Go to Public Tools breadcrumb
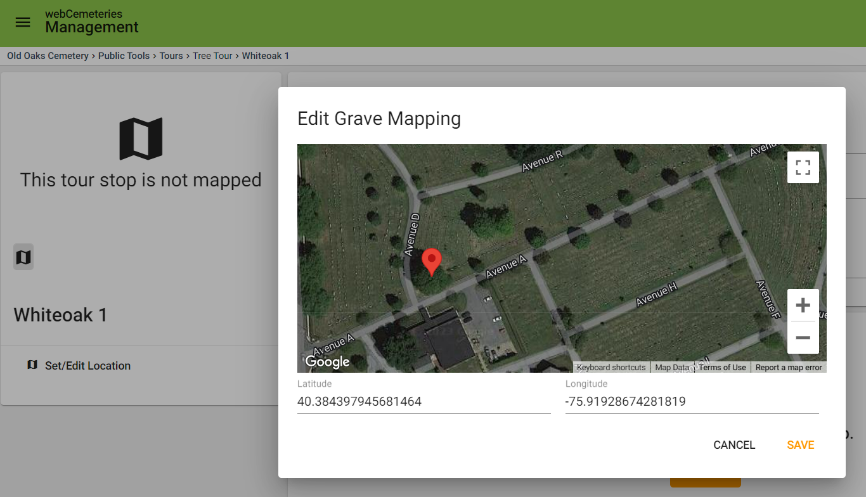 pyautogui.click(x=124, y=56)
